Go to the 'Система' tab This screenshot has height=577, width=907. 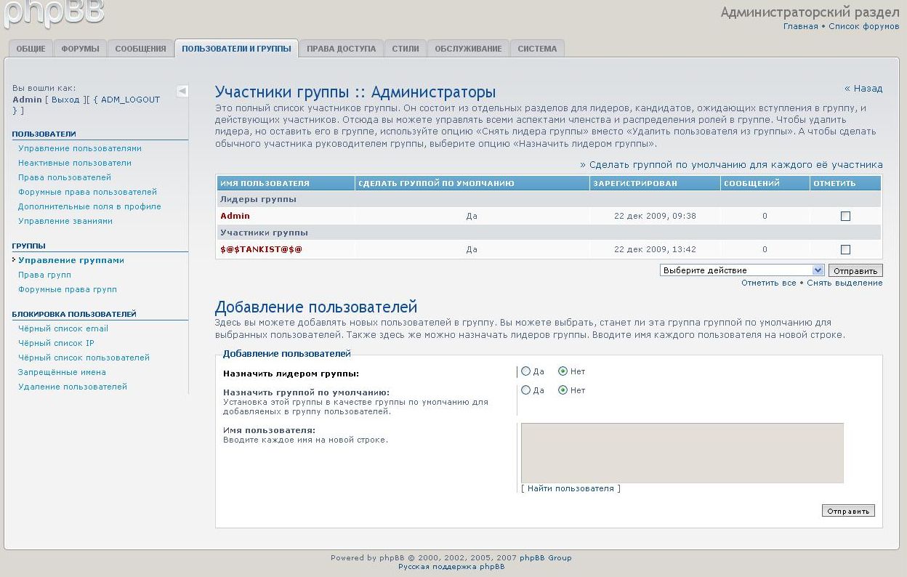(x=537, y=49)
